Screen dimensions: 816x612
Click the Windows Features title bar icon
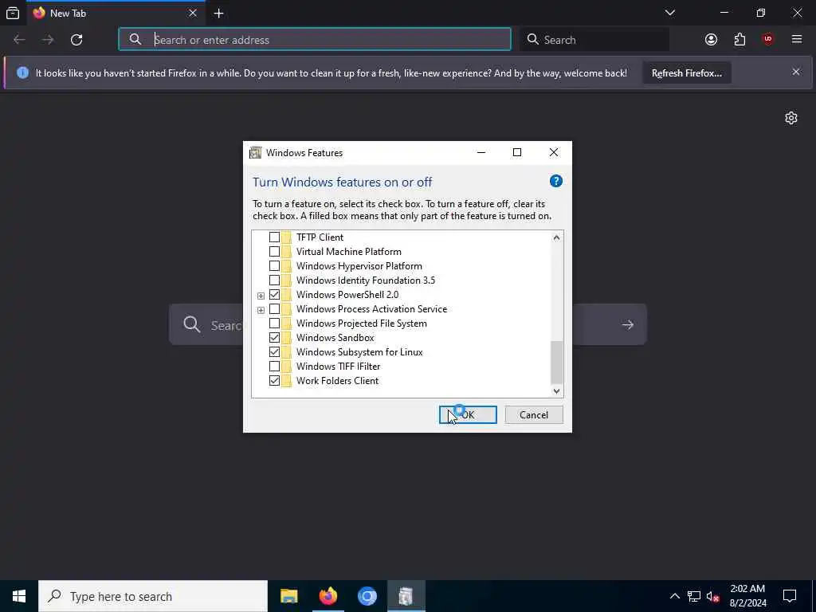point(255,152)
